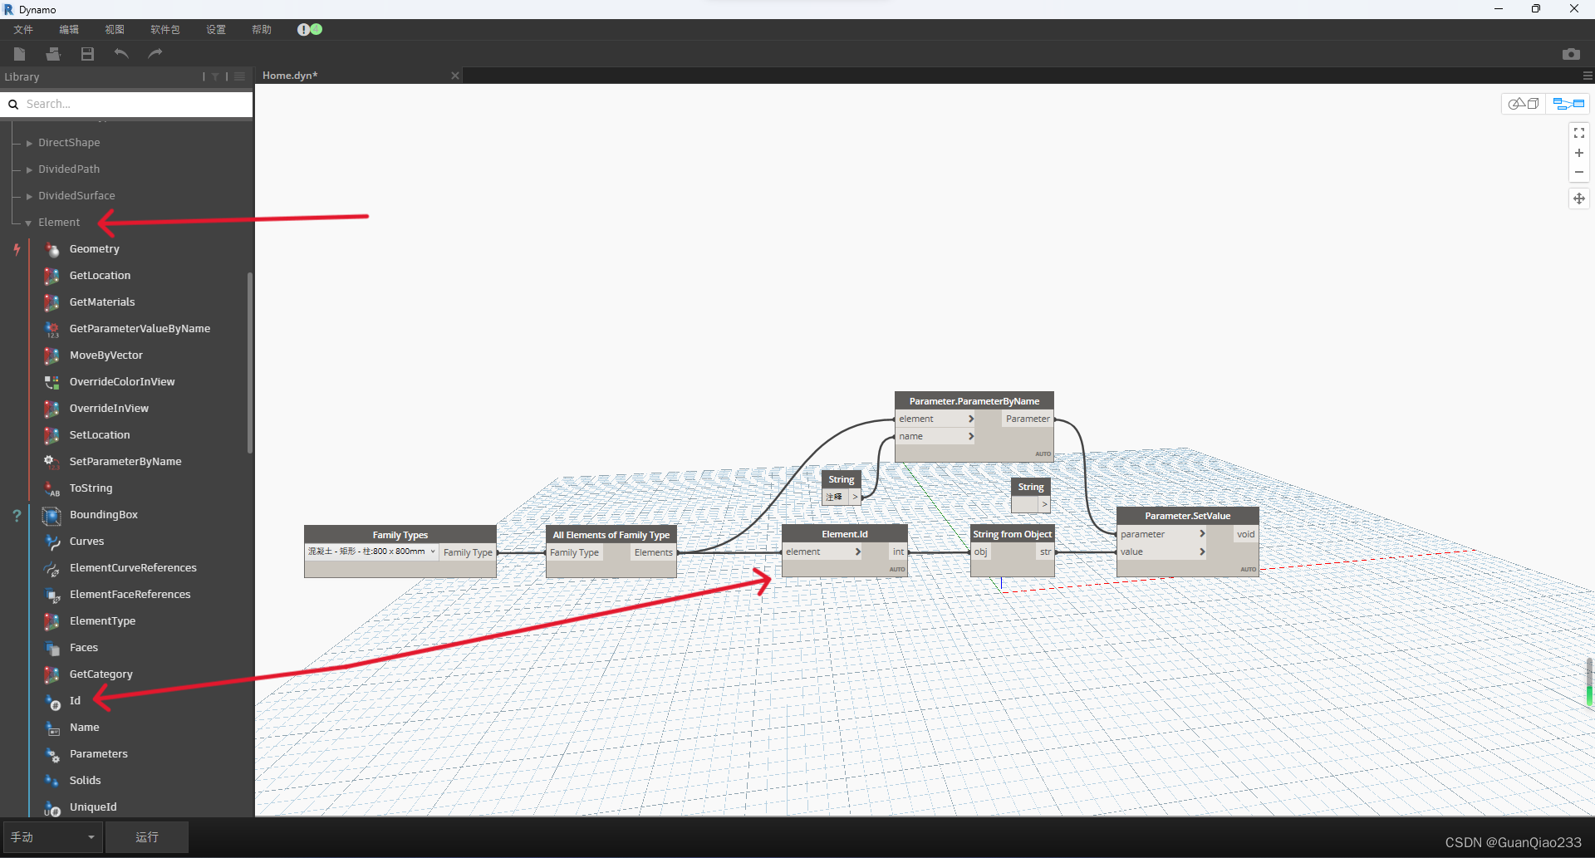This screenshot has width=1595, height=858.
Task: Redo the last action
Action: (x=155, y=54)
